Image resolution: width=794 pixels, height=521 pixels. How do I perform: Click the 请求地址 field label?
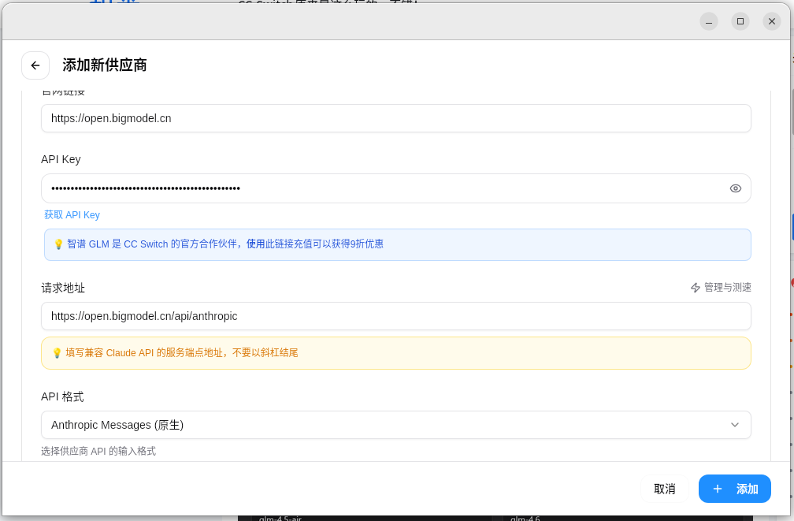[x=63, y=288]
